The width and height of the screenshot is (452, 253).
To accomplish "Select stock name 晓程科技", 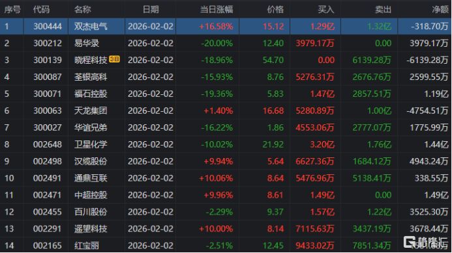I will tap(91, 60).
